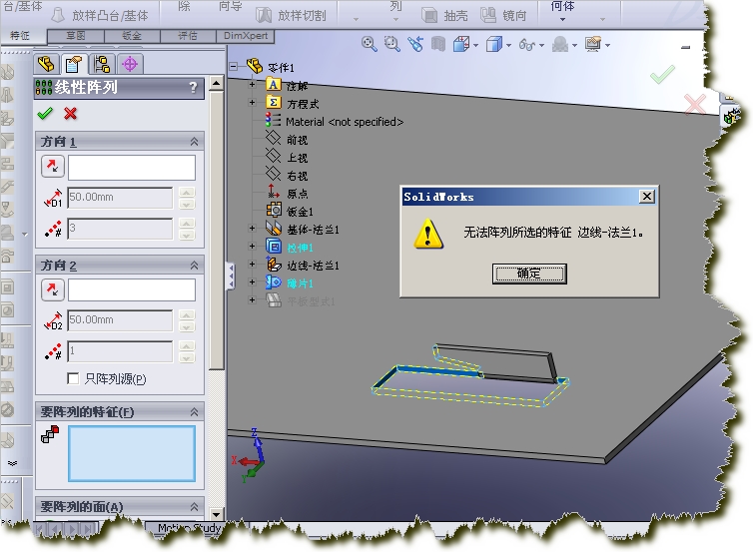The height and width of the screenshot is (552, 753).
Task: Open the PropertyManager tab
Action: [74, 64]
